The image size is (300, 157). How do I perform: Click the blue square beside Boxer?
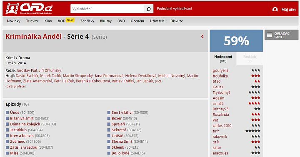pyautogui.click(x=109, y=118)
